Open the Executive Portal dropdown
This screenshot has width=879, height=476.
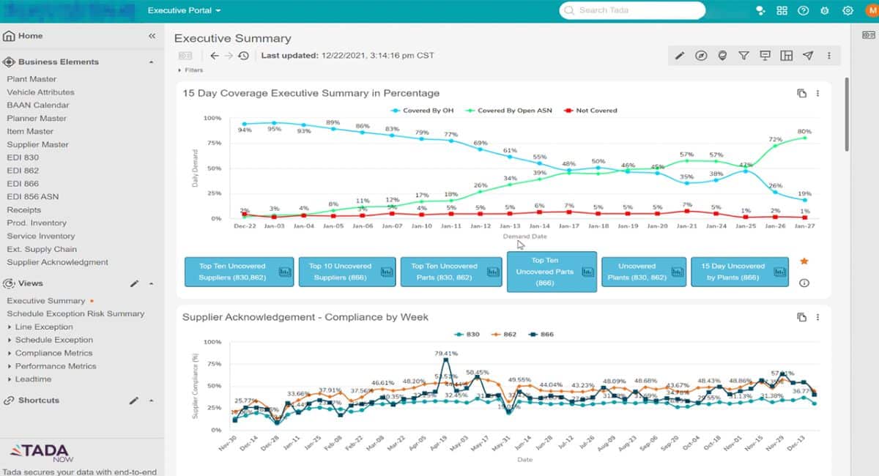[x=184, y=10]
